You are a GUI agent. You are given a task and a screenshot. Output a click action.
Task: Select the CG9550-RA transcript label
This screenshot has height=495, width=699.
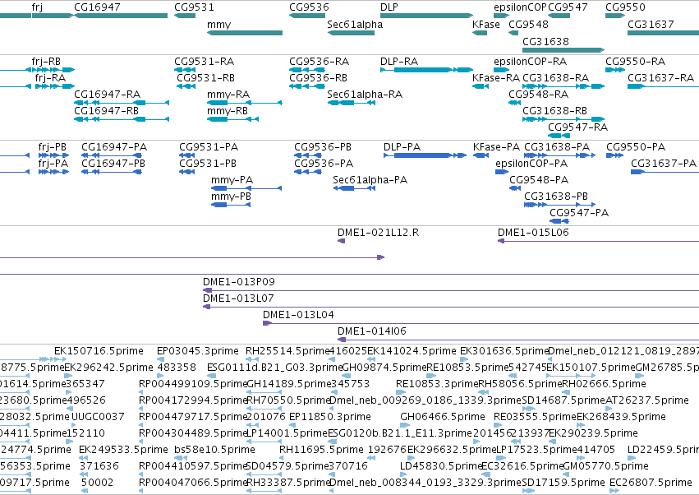tap(635, 62)
